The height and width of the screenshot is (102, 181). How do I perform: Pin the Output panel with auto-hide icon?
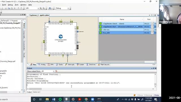(x=154, y=68)
